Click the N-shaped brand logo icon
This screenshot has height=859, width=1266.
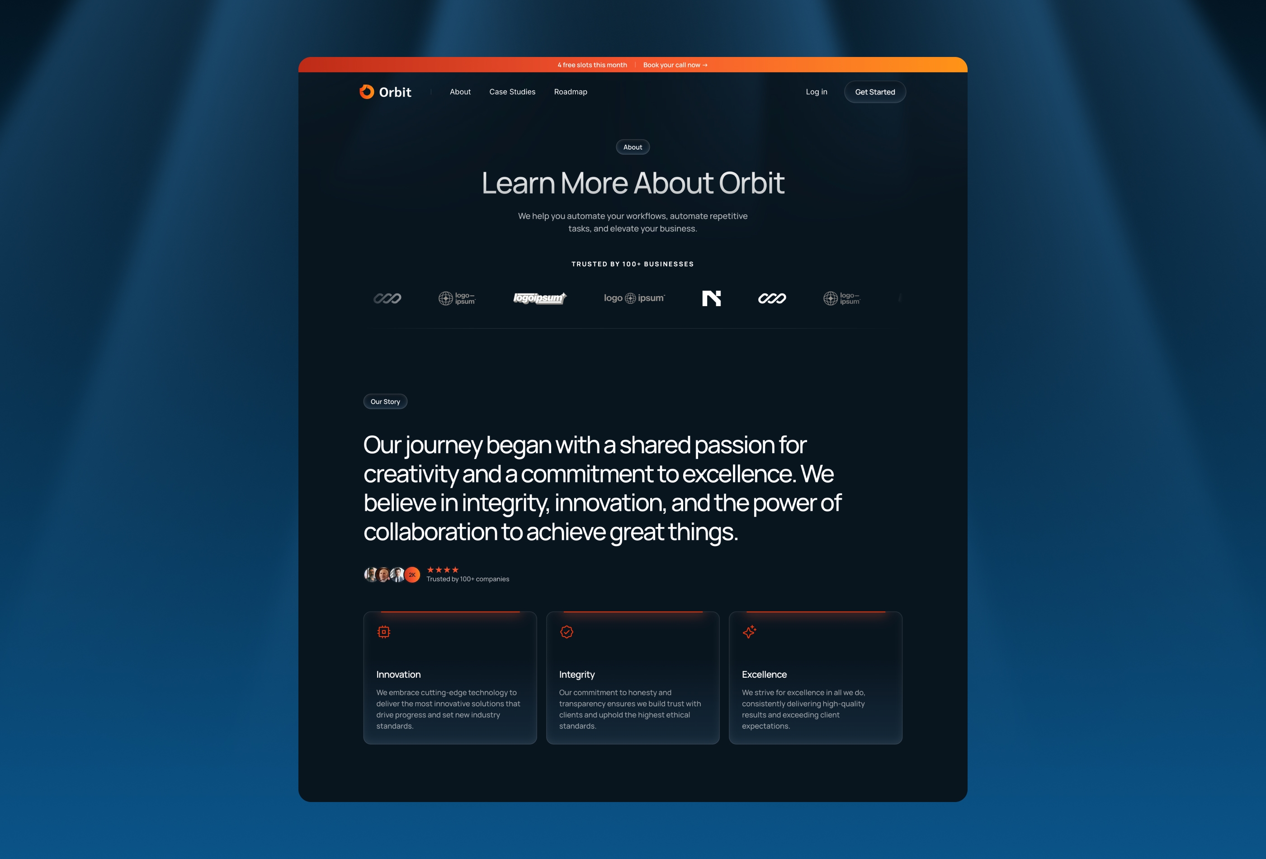(712, 298)
